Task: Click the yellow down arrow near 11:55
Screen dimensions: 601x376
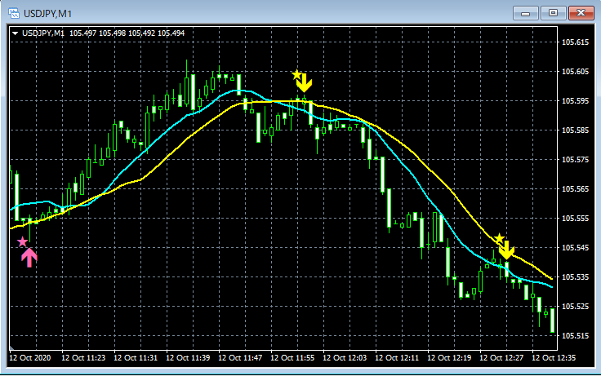Action: [x=305, y=83]
